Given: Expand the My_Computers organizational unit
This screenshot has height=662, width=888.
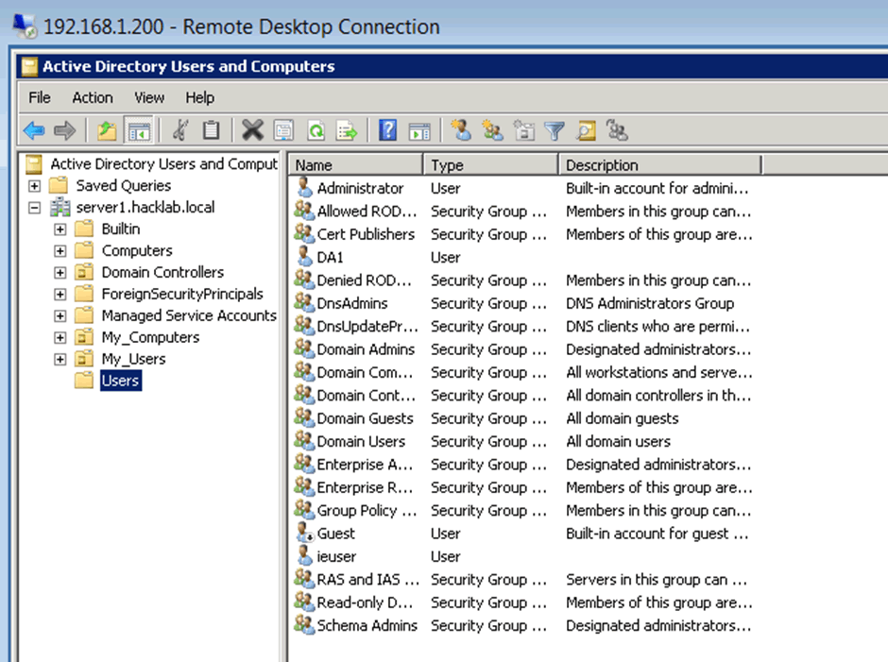Looking at the screenshot, I should tap(60, 338).
